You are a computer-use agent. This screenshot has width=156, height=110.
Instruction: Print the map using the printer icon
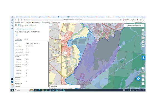coord(143,46)
